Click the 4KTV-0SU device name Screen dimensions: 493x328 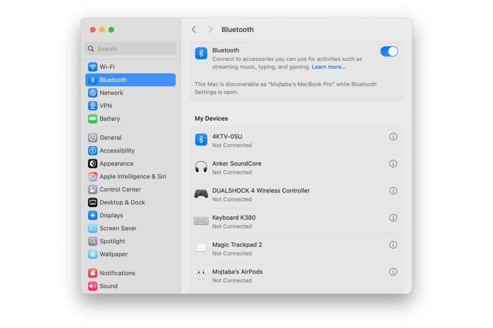[227, 137]
